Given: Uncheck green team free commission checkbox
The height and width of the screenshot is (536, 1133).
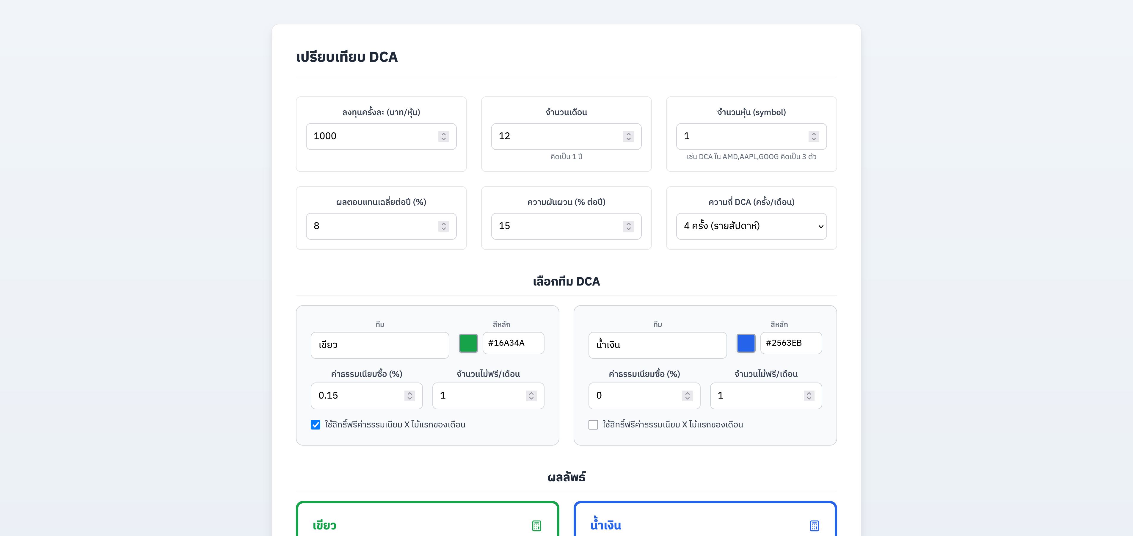Looking at the screenshot, I should pyautogui.click(x=315, y=425).
